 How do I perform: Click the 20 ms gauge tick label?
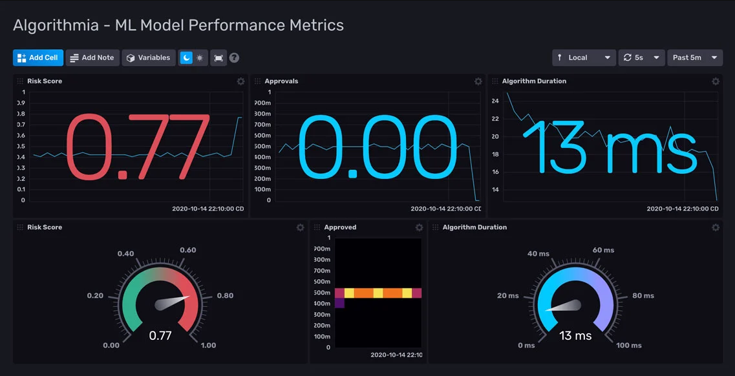pyautogui.click(x=508, y=295)
